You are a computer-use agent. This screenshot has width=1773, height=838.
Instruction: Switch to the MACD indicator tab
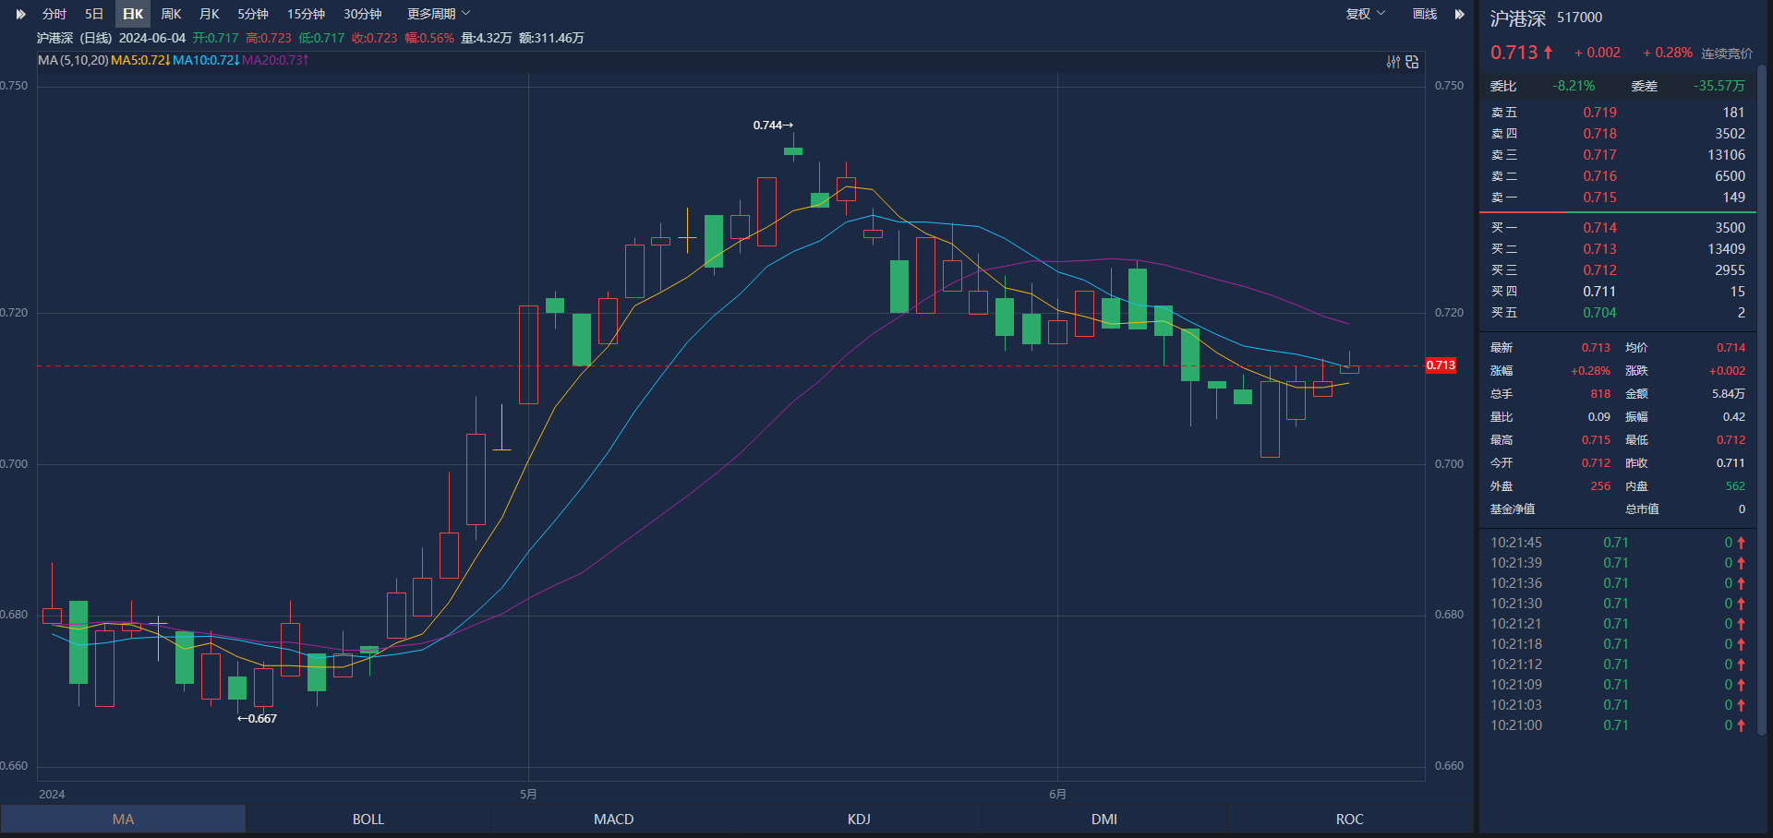(x=613, y=819)
